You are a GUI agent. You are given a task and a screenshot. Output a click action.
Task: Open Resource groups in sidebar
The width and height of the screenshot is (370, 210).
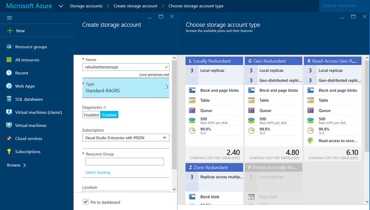pos(31,47)
